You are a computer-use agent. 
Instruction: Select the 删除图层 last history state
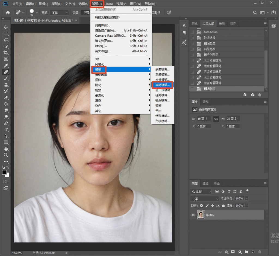pyautogui.click(x=227, y=89)
